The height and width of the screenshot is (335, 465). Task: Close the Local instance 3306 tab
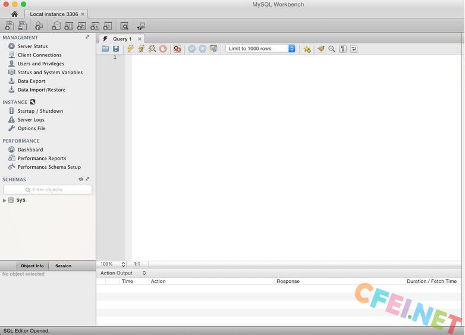pos(83,14)
